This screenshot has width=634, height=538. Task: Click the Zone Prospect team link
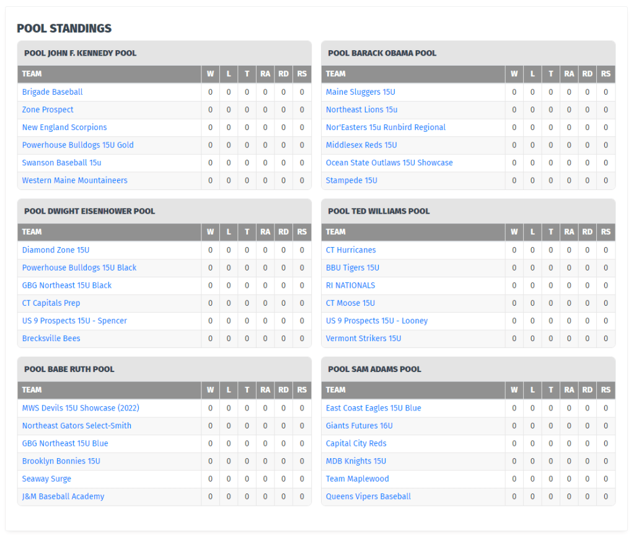pos(48,110)
